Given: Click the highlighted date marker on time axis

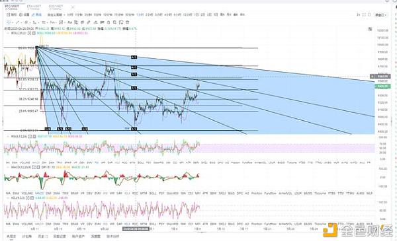Looking at the screenshot, I should (x=136, y=229).
